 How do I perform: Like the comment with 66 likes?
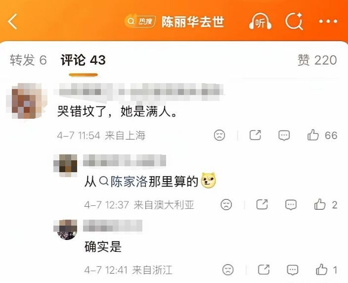pyautogui.click(x=322, y=135)
